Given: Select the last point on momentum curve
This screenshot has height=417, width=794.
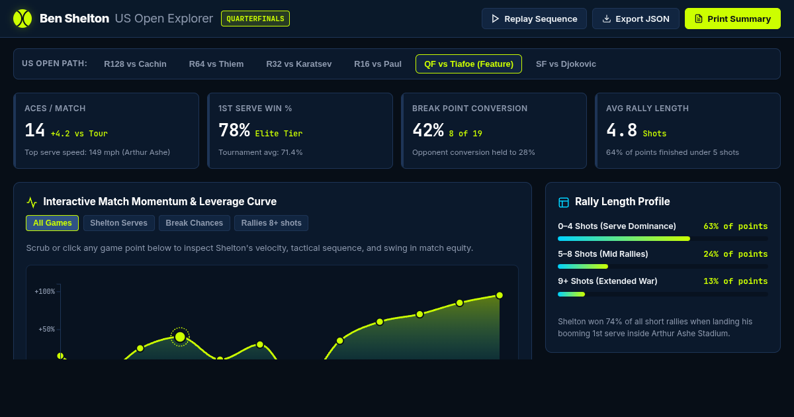Looking at the screenshot, I should [500, 295].
